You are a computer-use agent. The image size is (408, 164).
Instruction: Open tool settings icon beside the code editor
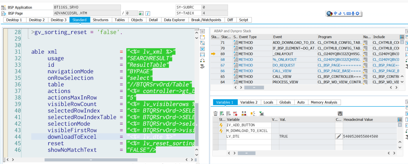click(202, 66)
